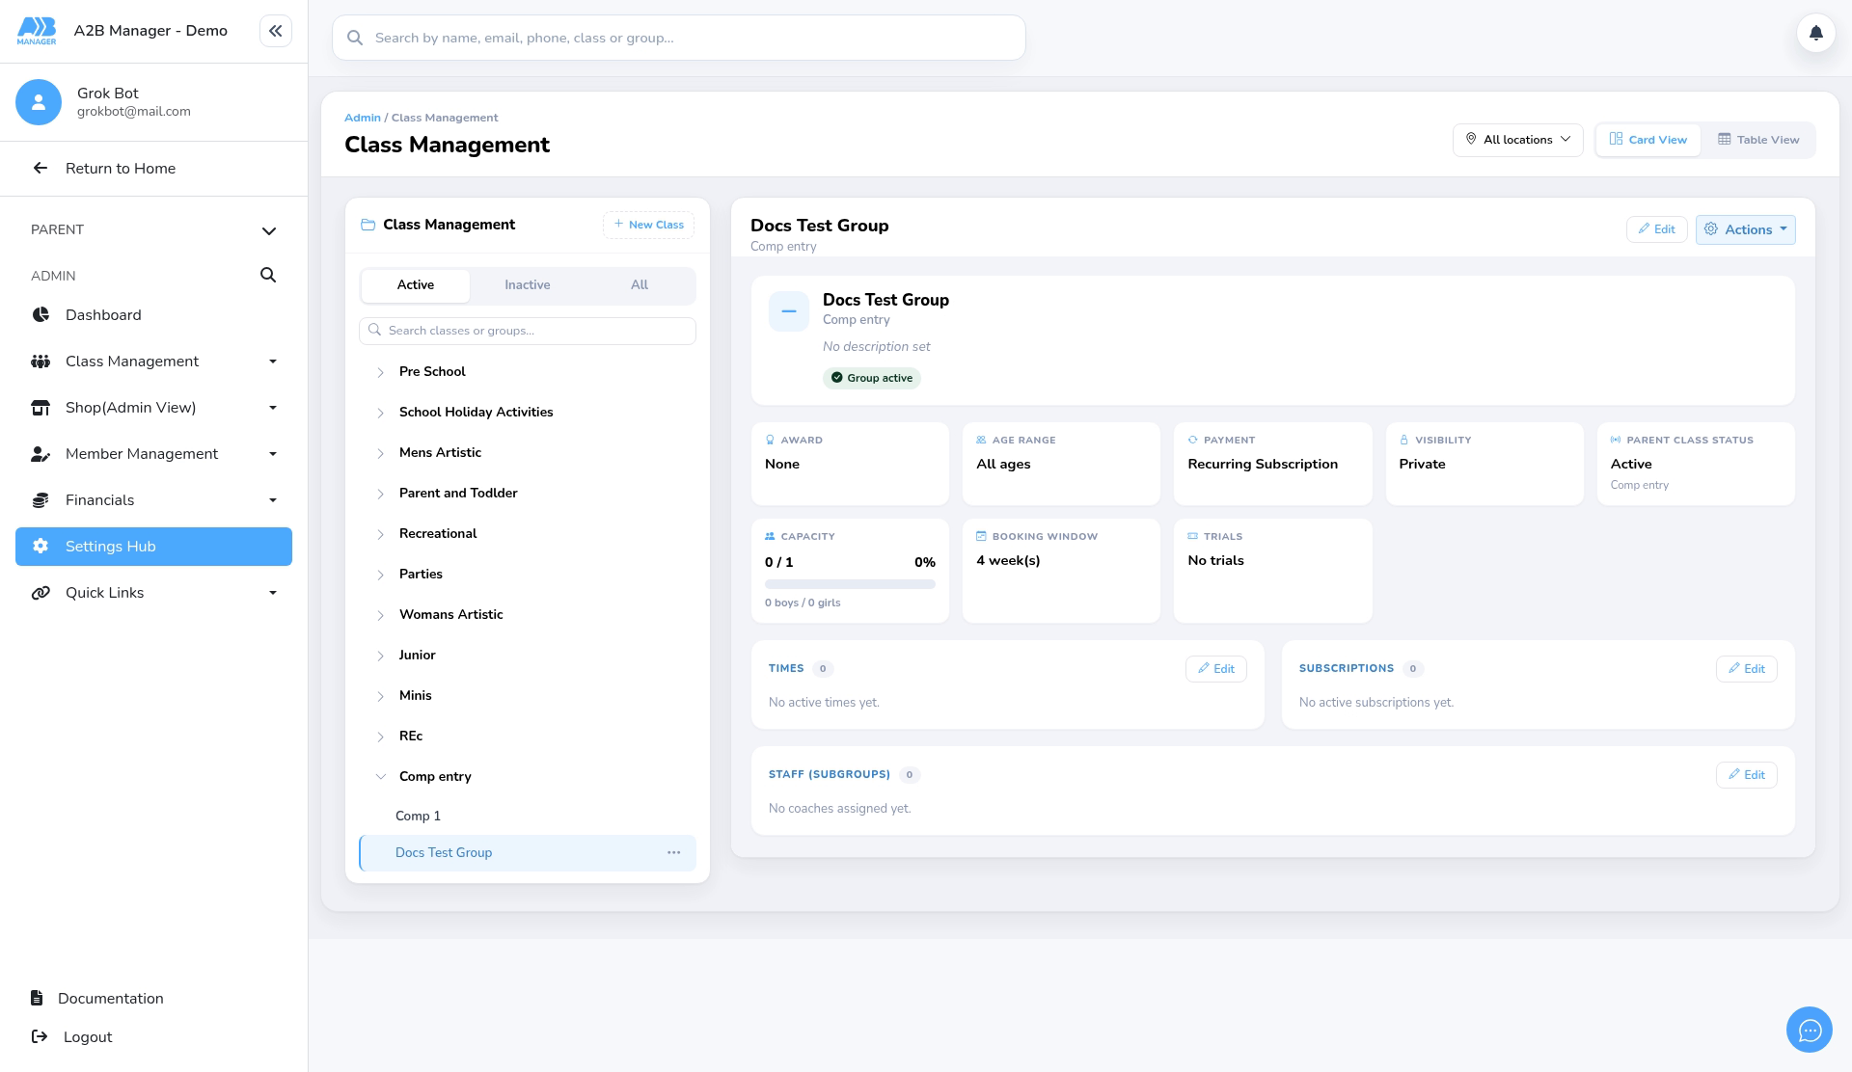The image size is (1852, 1072).
Task: Select the Inactive classes tab
Action: (x=528, y=285)
